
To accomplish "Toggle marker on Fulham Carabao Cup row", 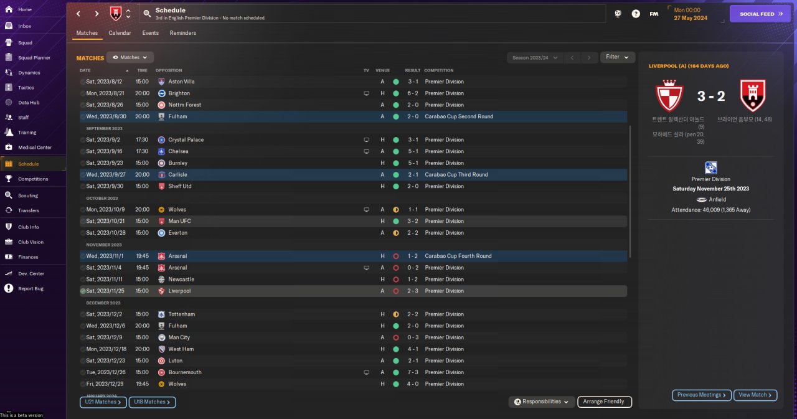I will click(83, 116).
